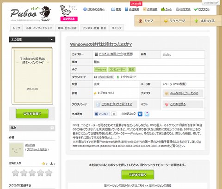This screenshot has width=222, height=189.
Task: Click the light-blue share icon after Hatena
Action: pyautogui.click(x=147, y=114)
